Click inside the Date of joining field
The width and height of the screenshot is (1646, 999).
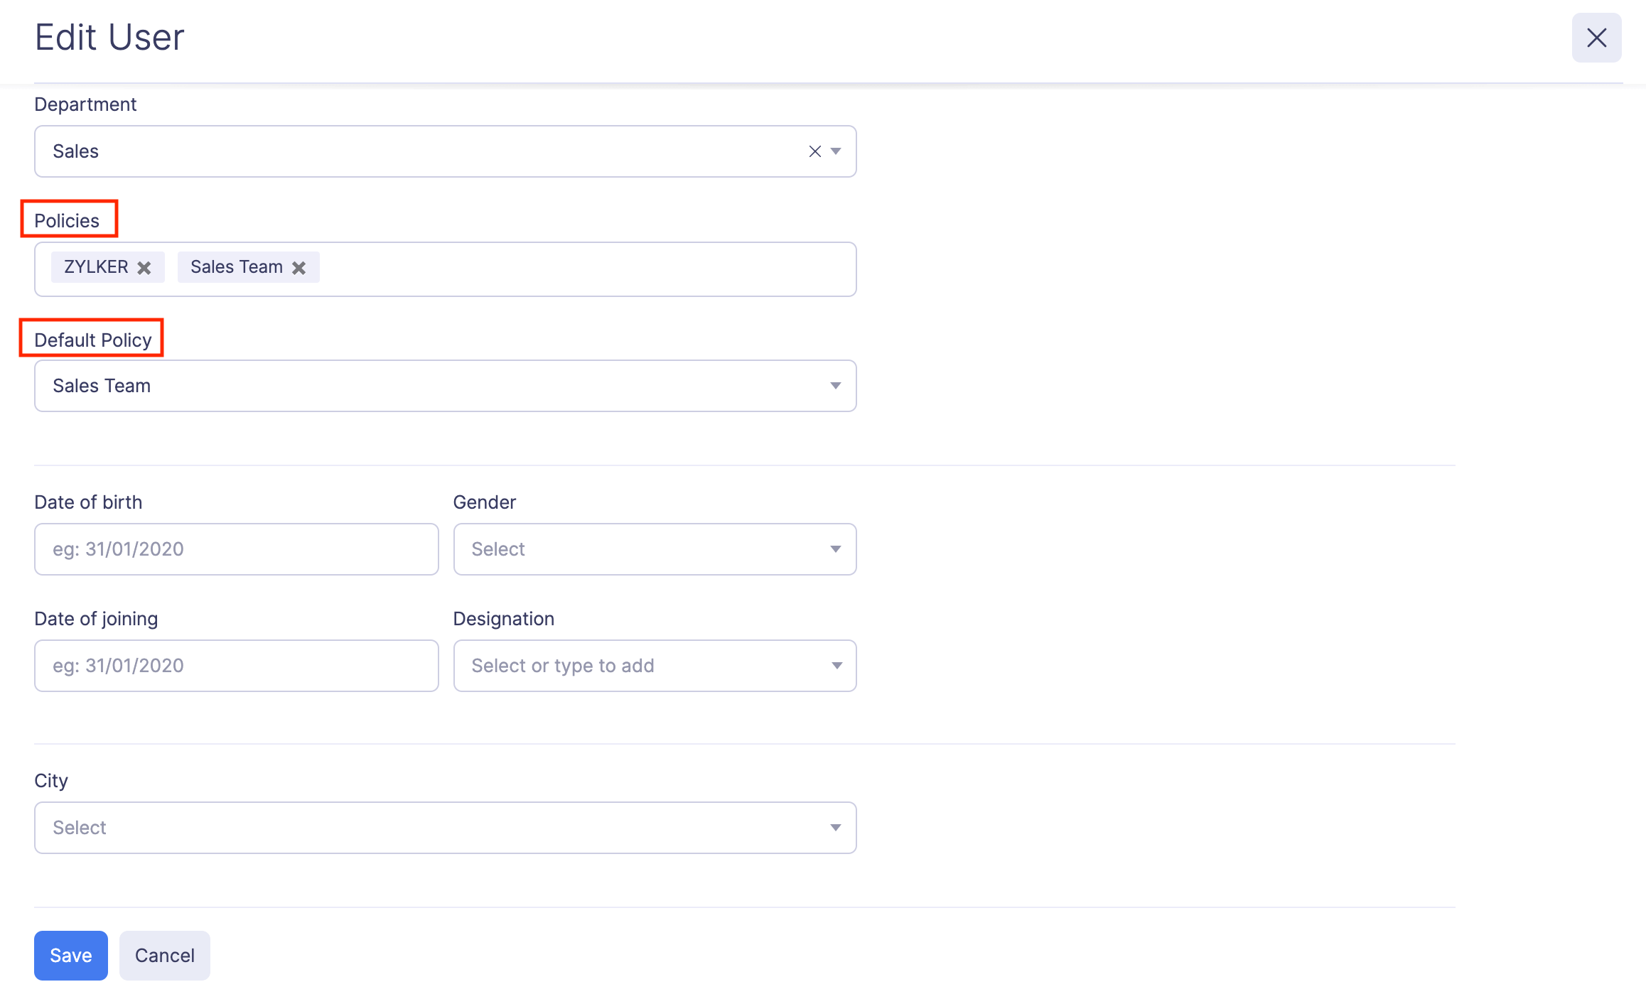tap(236, 665)
